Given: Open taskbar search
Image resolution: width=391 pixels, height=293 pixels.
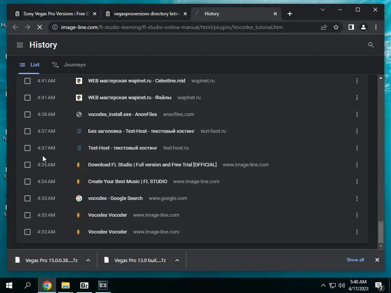Looking at the screenshot, I should click(x=27, y=285).
